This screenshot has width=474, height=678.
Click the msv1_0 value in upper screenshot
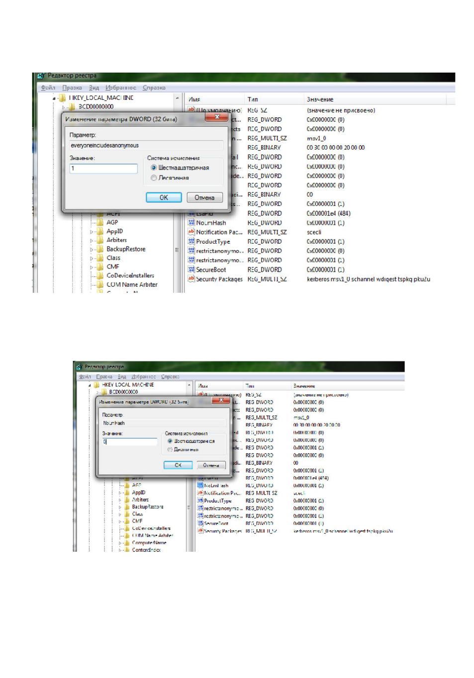pyautogui.click(x=316, y=138)
